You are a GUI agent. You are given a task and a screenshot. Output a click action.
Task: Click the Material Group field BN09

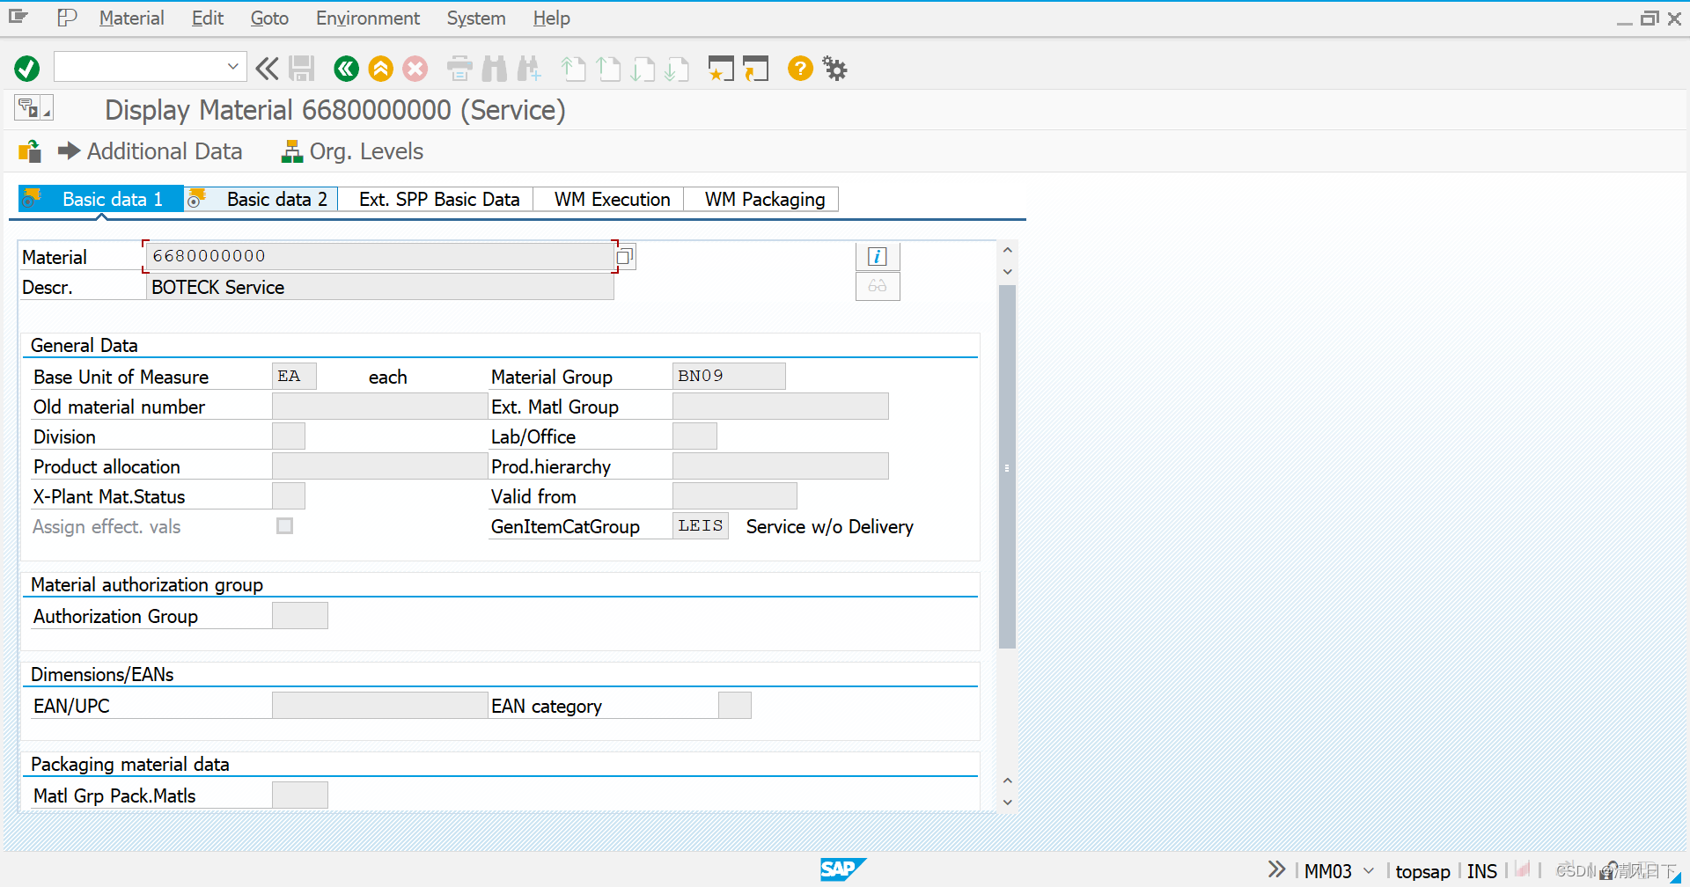[x=729, y=376]
